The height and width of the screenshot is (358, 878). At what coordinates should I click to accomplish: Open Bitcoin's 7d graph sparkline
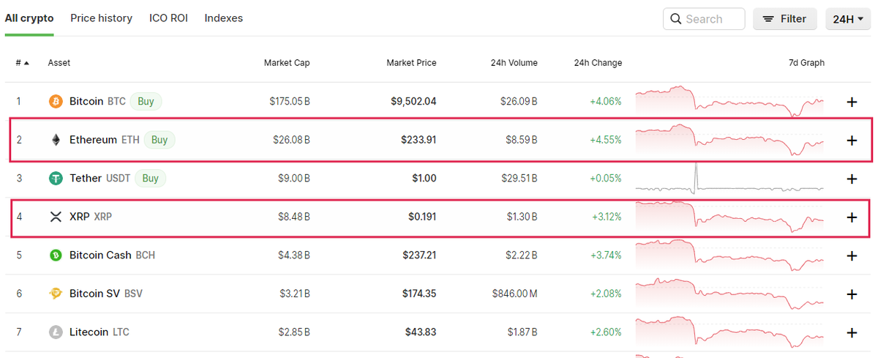[729, 101]
